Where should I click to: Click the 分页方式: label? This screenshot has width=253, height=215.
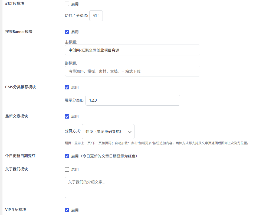[x=73, y=131]
